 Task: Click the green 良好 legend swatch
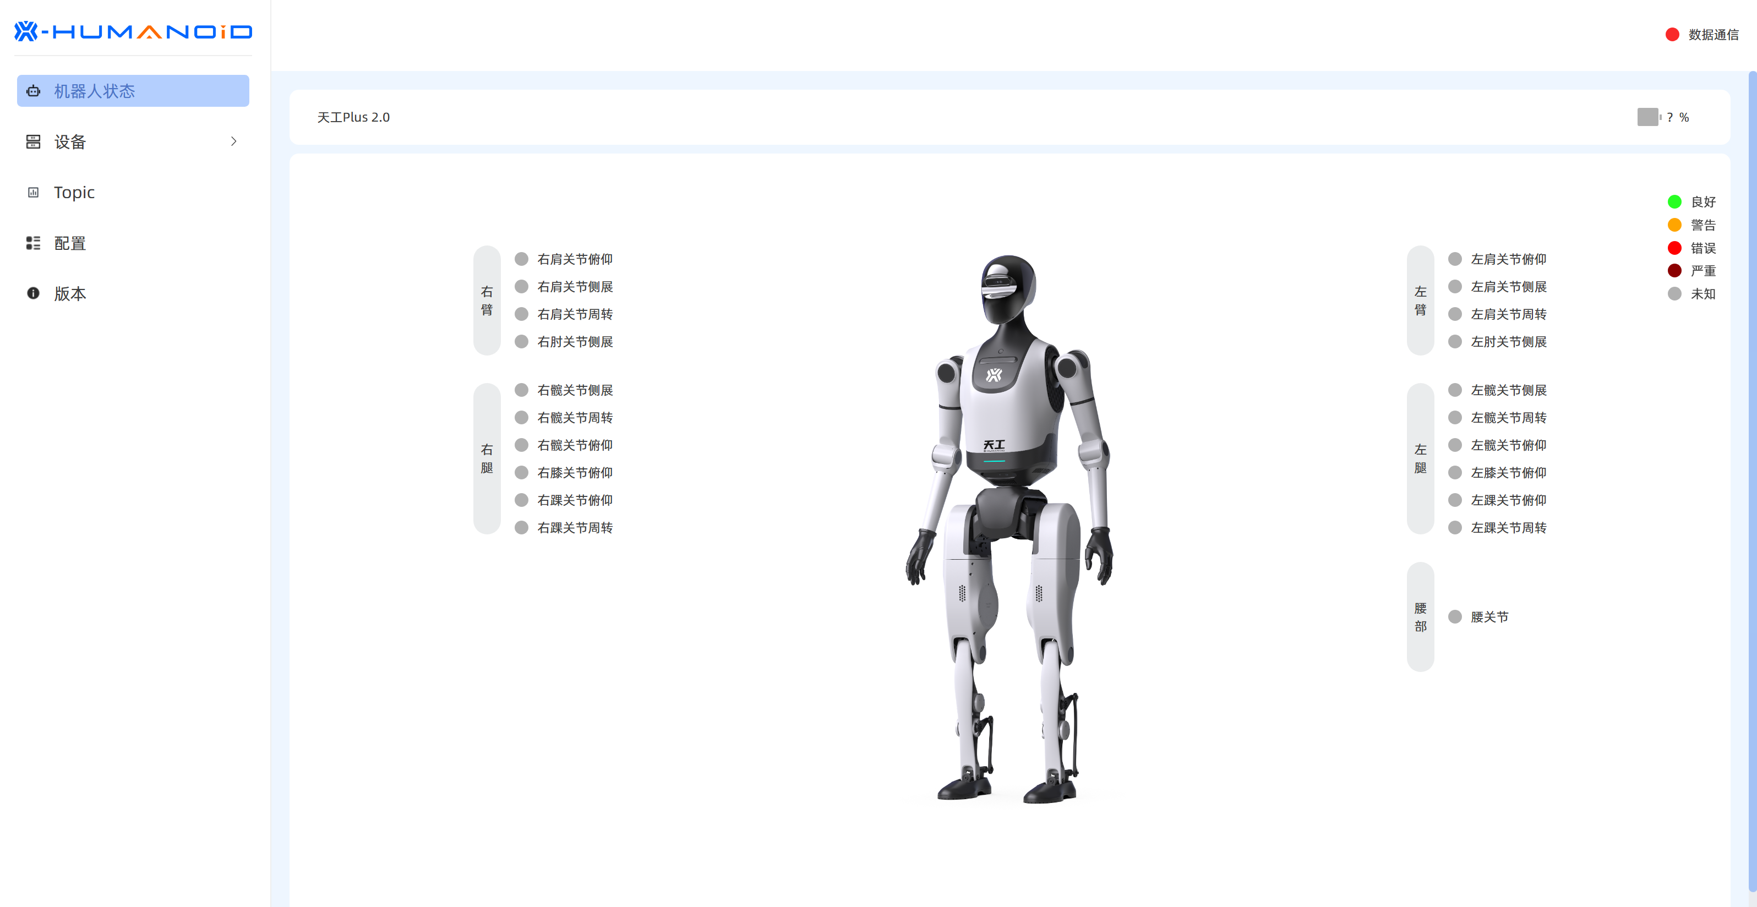(1674, 202)
